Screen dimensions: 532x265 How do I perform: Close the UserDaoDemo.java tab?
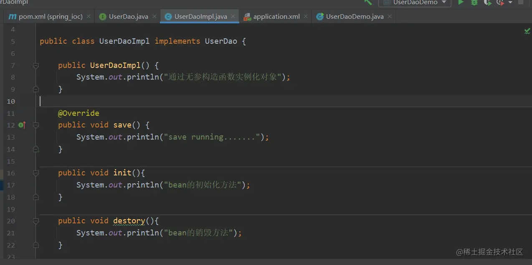[x=389, y=17]
